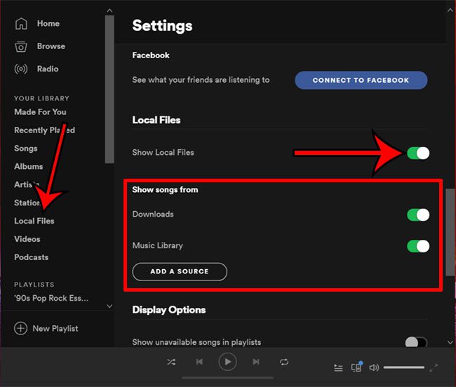Click the sidebar scroll-down chevron
Image resolution: width=456 pixels, height=387 pixels.
(109, 306)
